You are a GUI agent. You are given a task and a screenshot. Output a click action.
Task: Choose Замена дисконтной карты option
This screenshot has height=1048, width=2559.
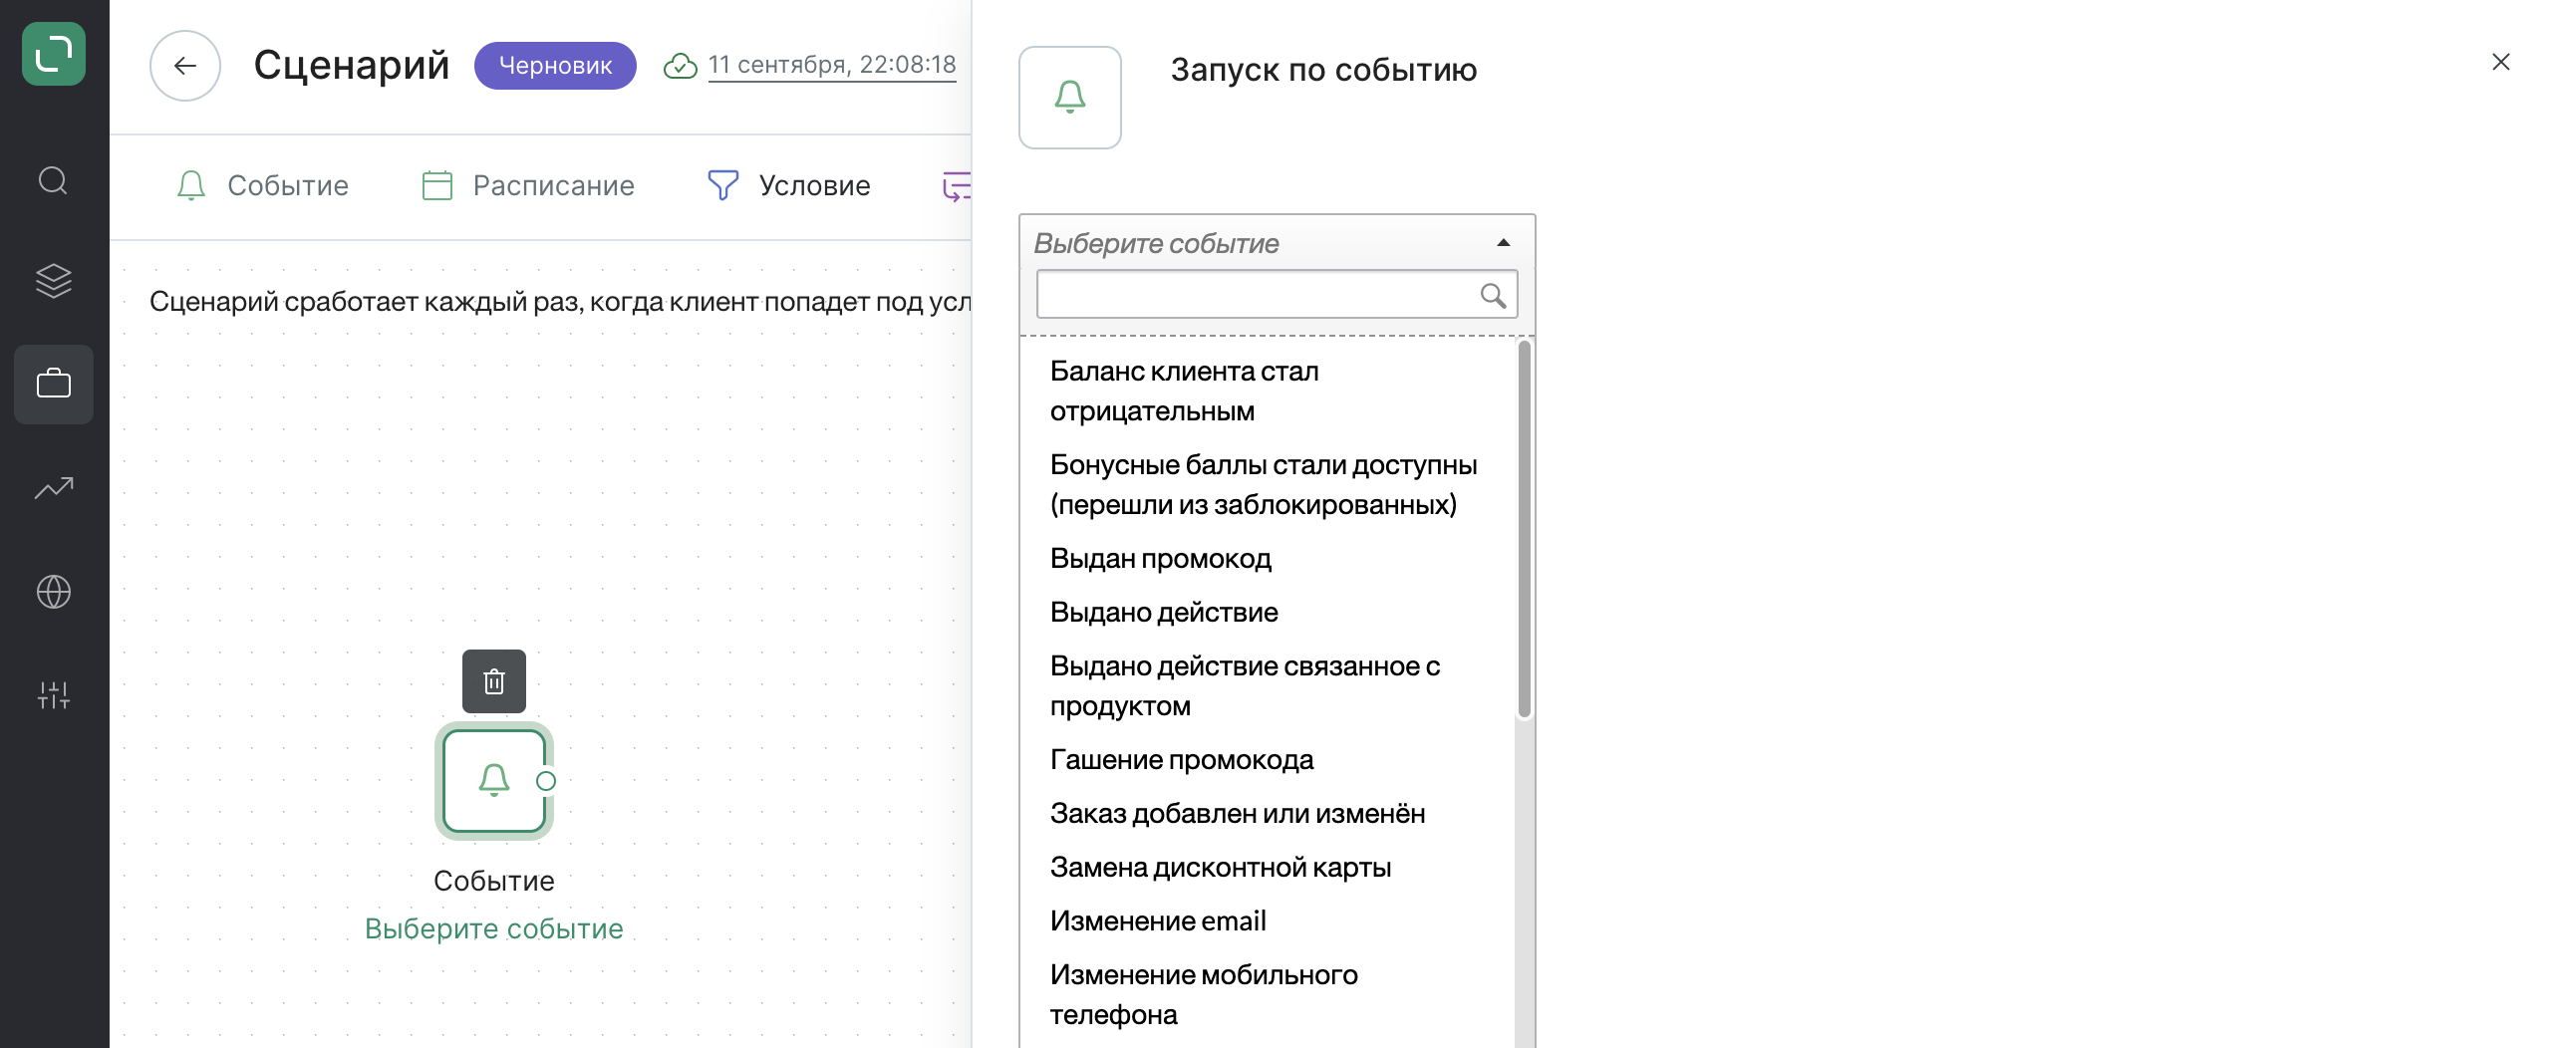point(1268,868)
